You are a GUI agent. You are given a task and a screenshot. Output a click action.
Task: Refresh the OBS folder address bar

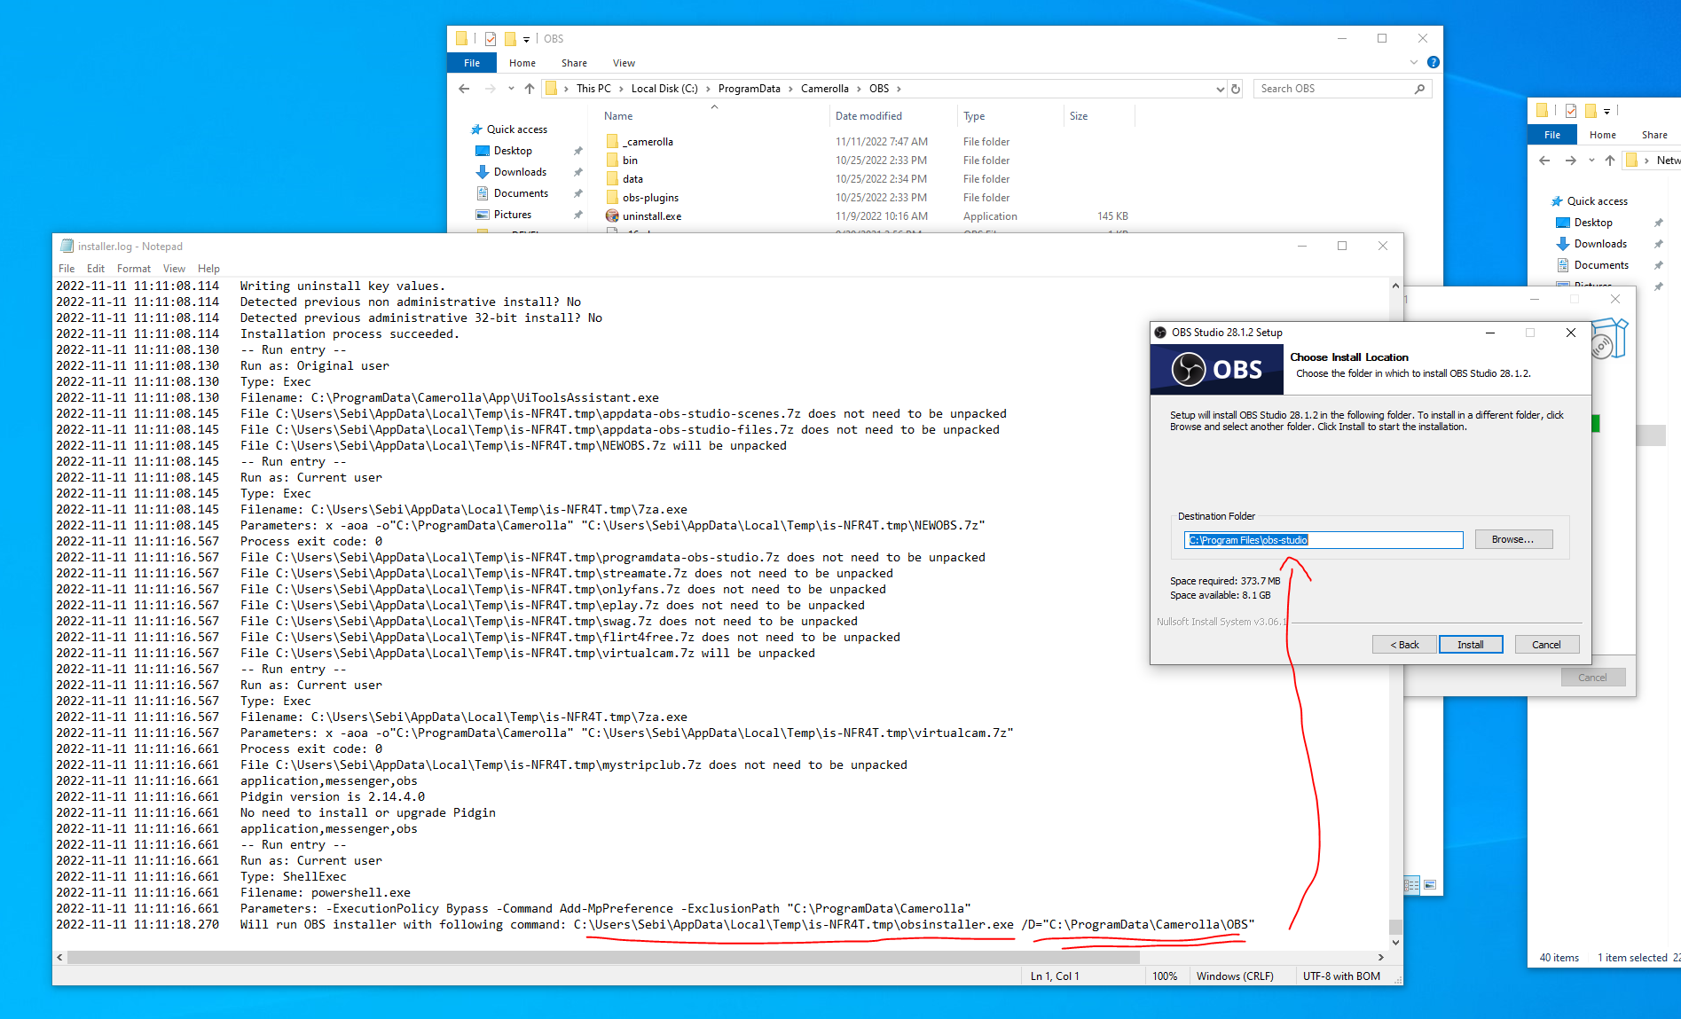[1236, 89]
